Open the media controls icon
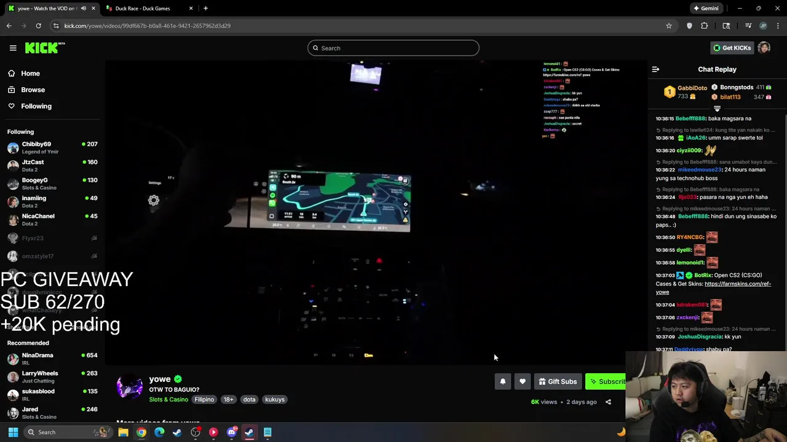 (x=748, y=25)
